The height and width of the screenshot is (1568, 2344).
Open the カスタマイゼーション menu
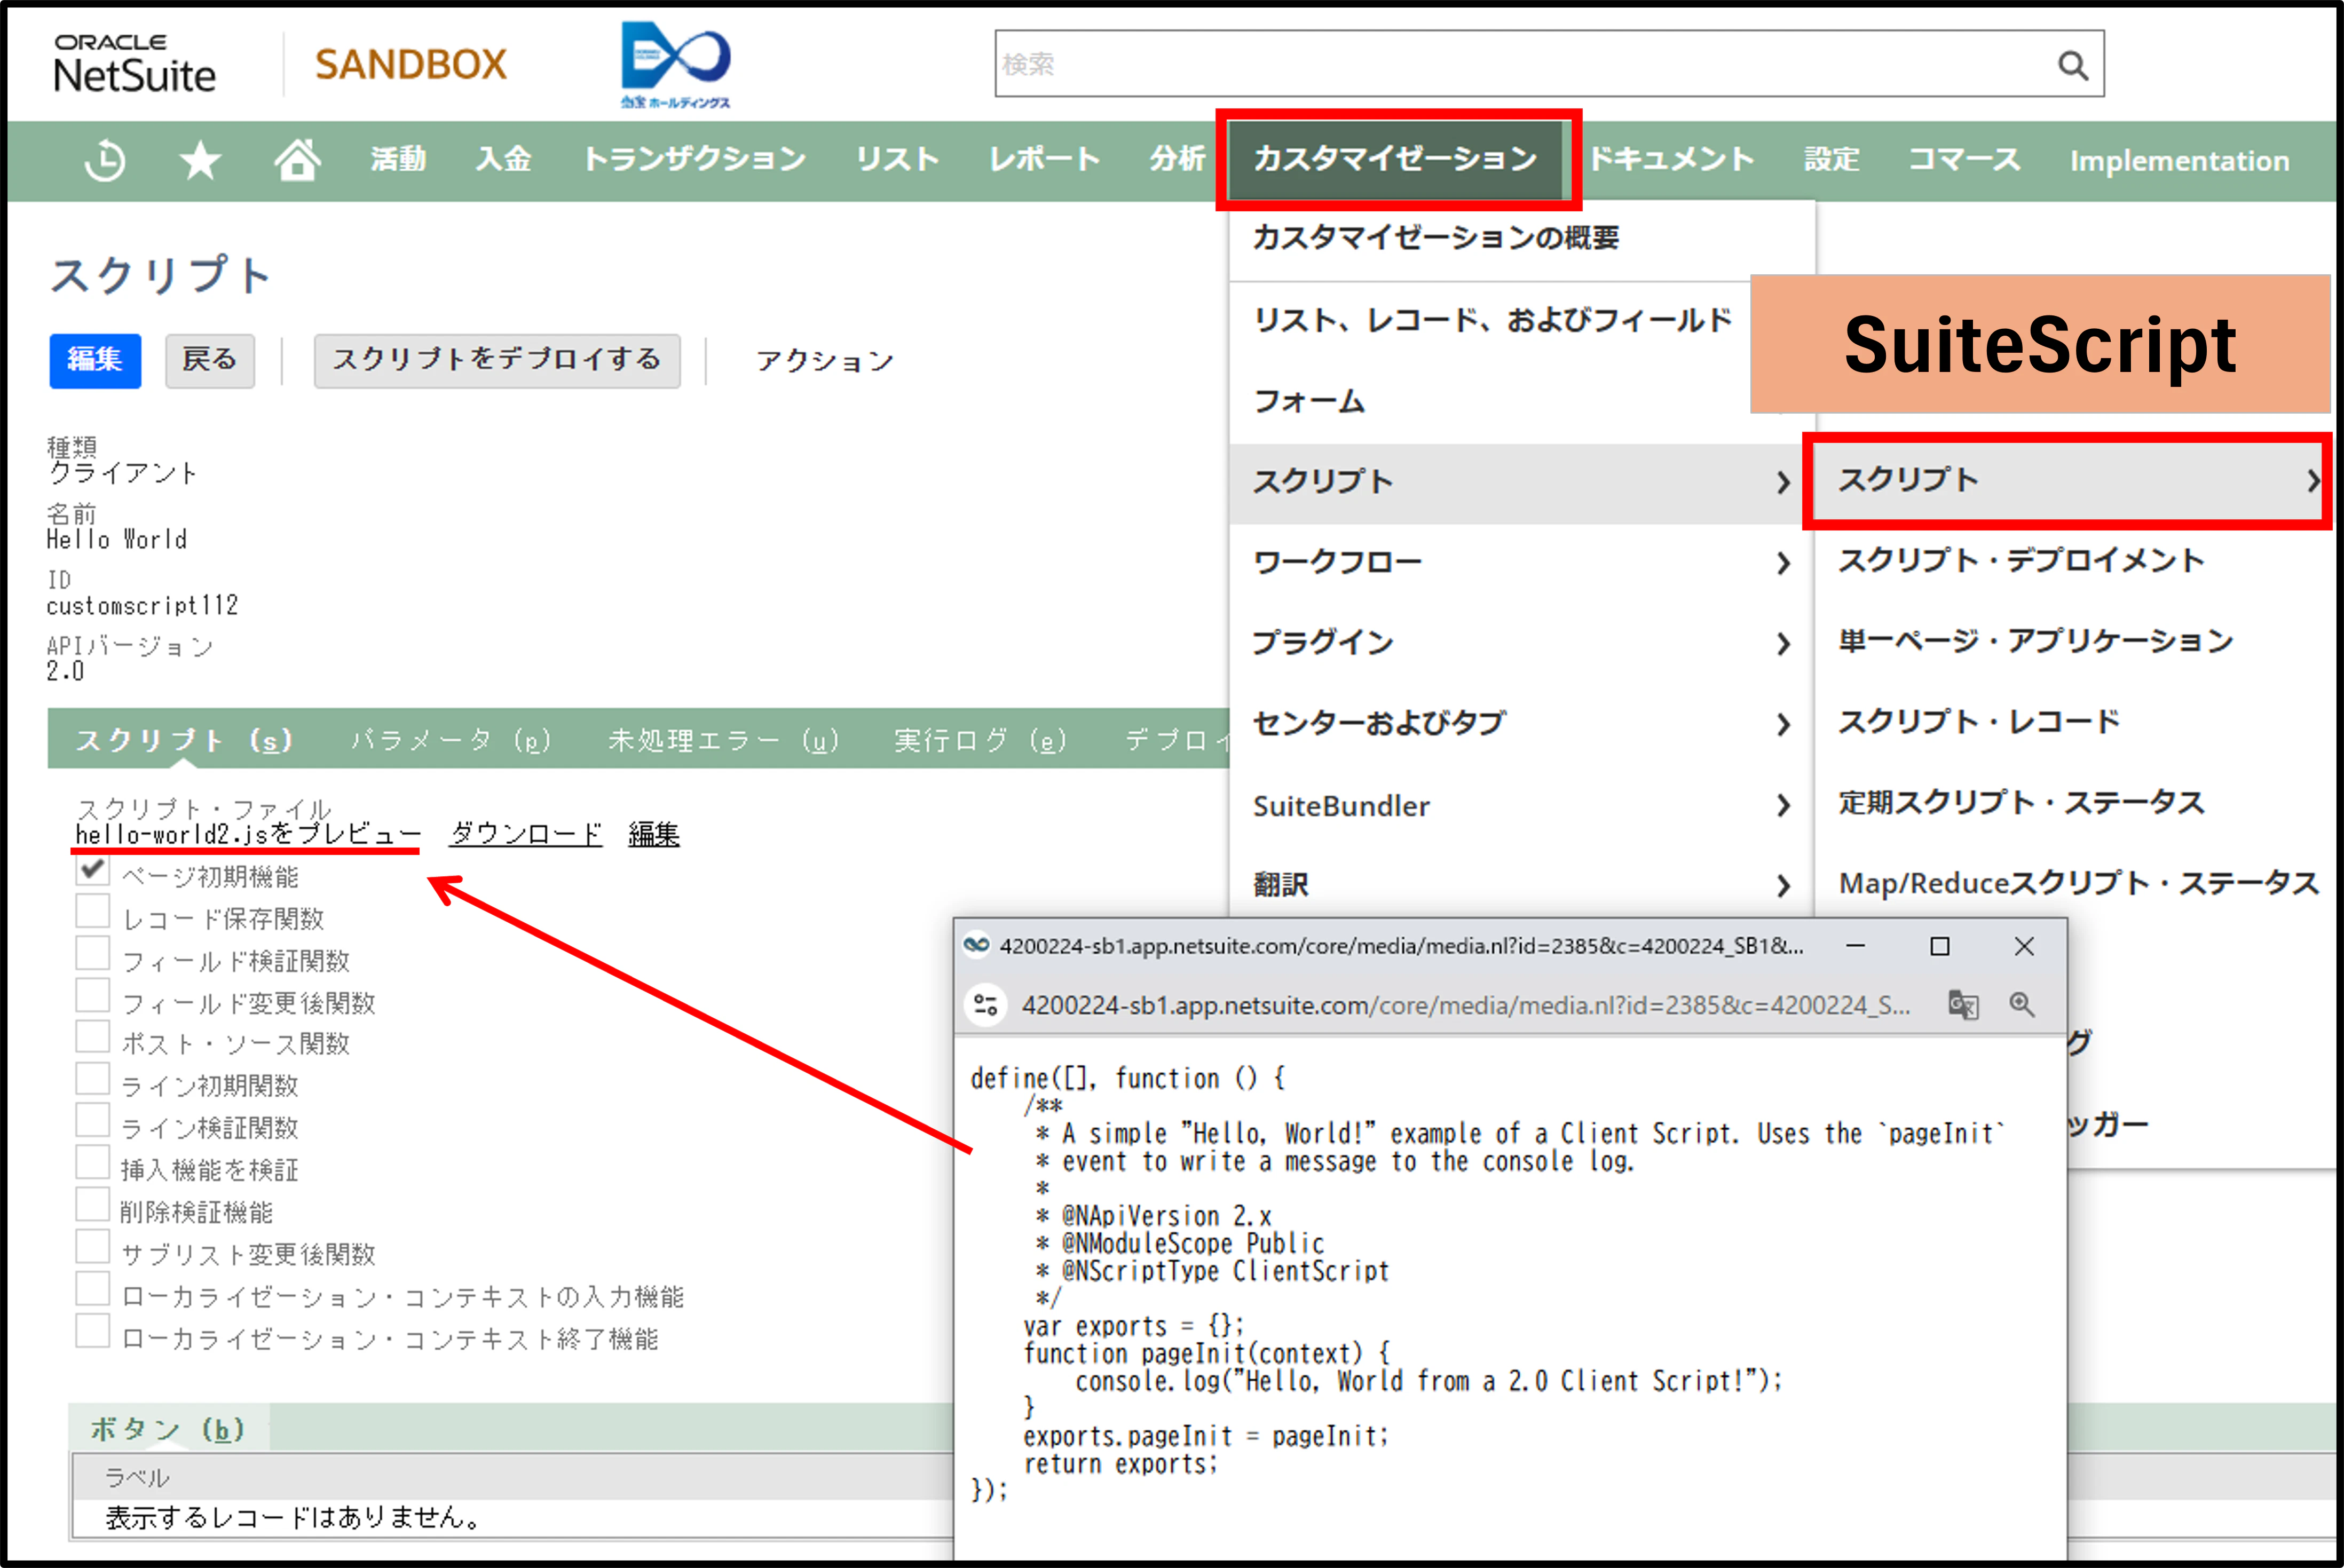point(1395,159)
